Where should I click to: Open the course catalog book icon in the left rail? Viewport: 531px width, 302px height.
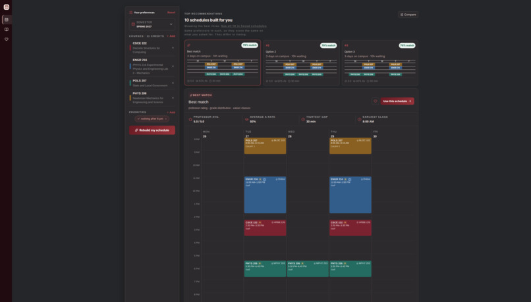click(7, 30)
